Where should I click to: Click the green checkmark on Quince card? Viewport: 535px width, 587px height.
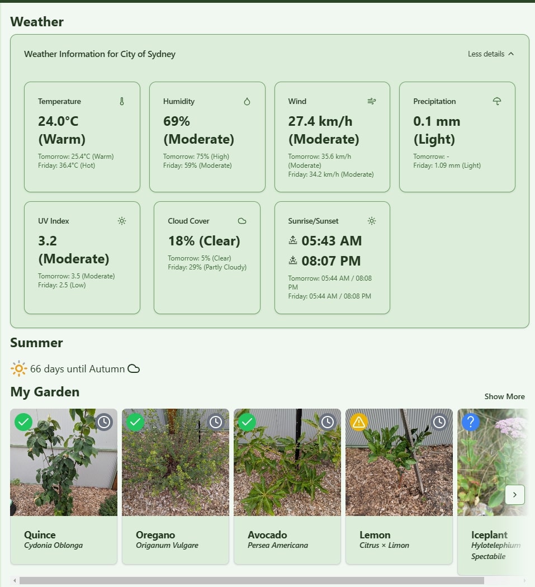(23, 422)
